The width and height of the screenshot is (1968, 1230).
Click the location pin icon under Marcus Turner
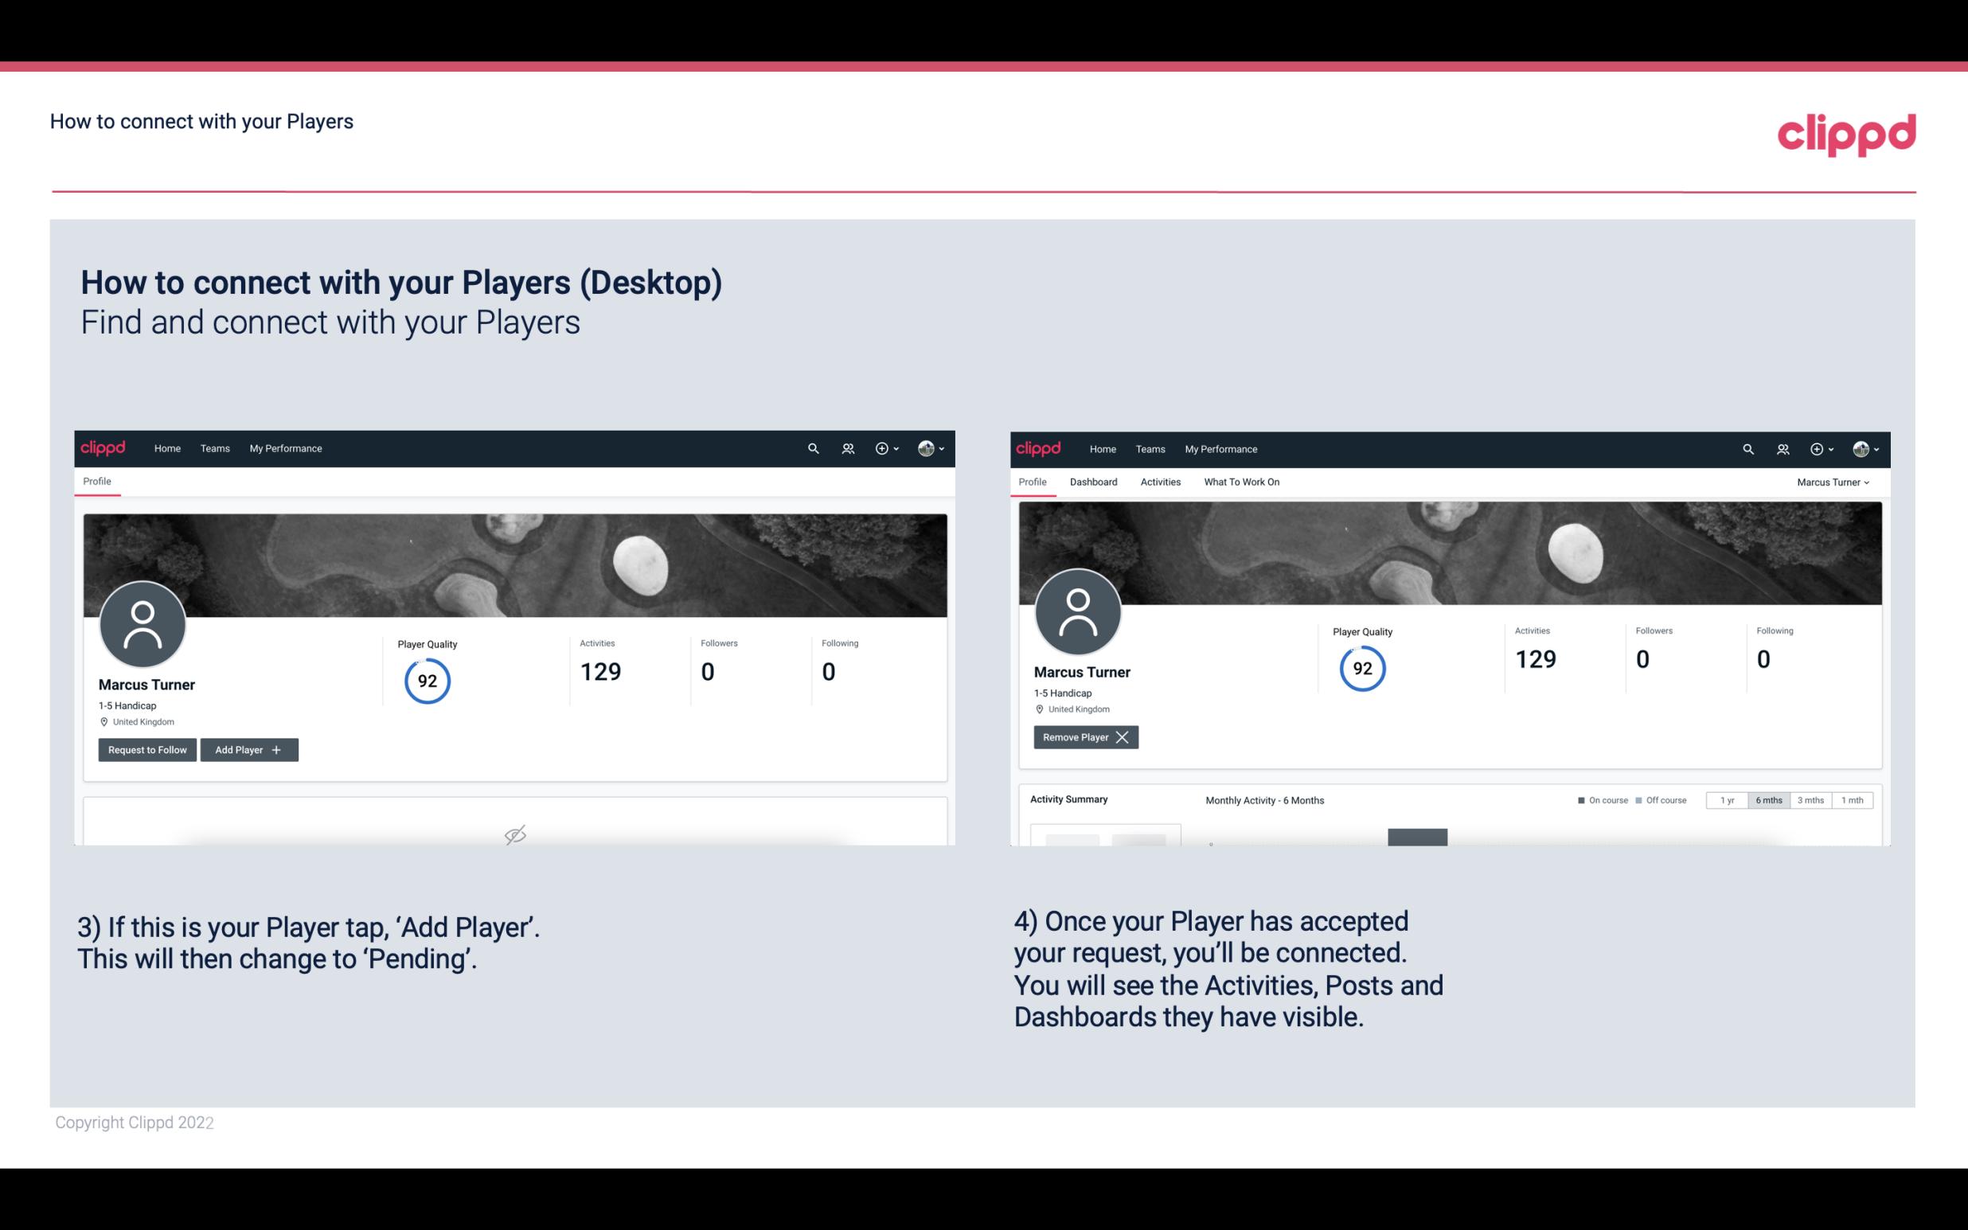[x=105, y=723]
